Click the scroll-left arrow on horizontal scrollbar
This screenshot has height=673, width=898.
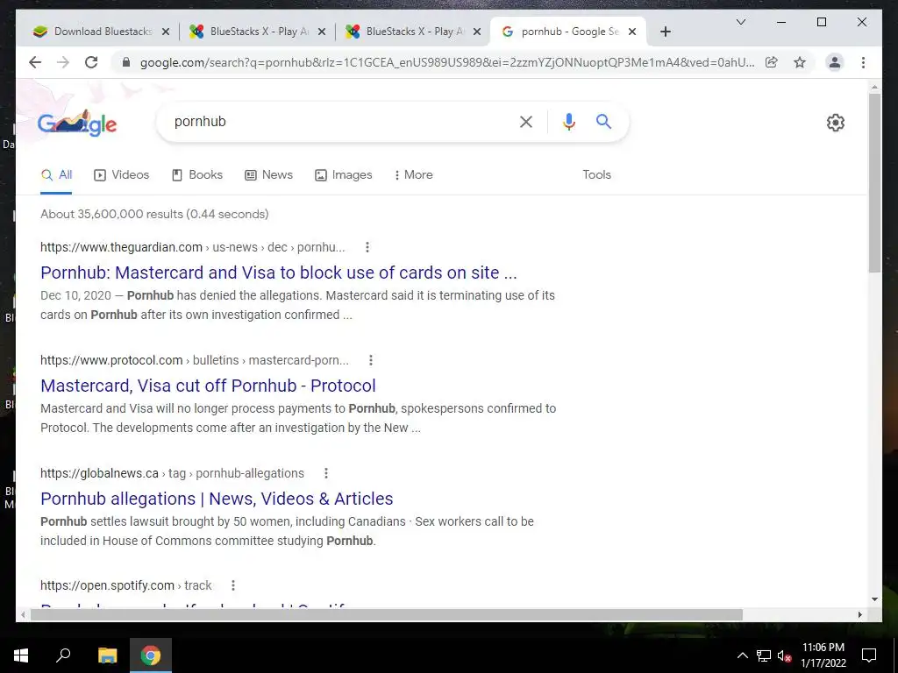tap(23, 614)
